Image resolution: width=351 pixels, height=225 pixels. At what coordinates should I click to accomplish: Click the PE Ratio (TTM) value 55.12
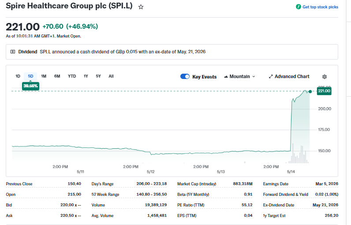pos(247,205)
